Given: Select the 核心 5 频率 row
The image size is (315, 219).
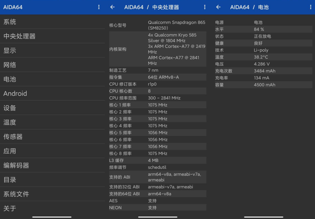Looking at the screenshot, I should click(158, 133).
